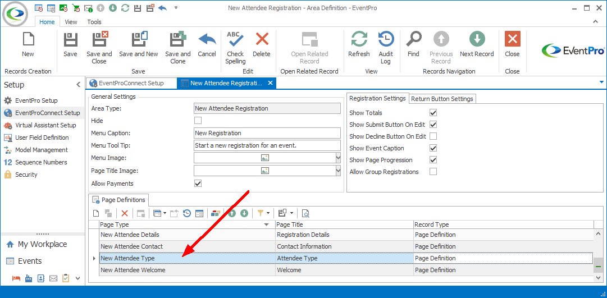This screenshot has height=298, width=607.
Task: Click the factory icon in navigation bar
Action: tap(28, 278)
